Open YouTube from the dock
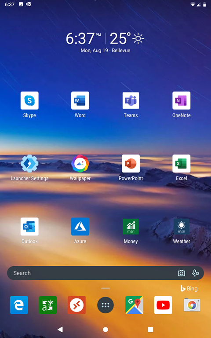This screenshot has width=211, height=338. pos(163,305)
